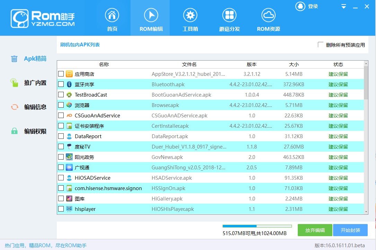This screenshot has height=250, width=376.
Task: Click the DataReport person icon
Action: point(69,136)
